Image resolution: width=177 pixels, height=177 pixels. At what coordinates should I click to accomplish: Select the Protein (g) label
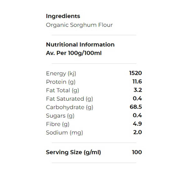[x=61, y=82]
